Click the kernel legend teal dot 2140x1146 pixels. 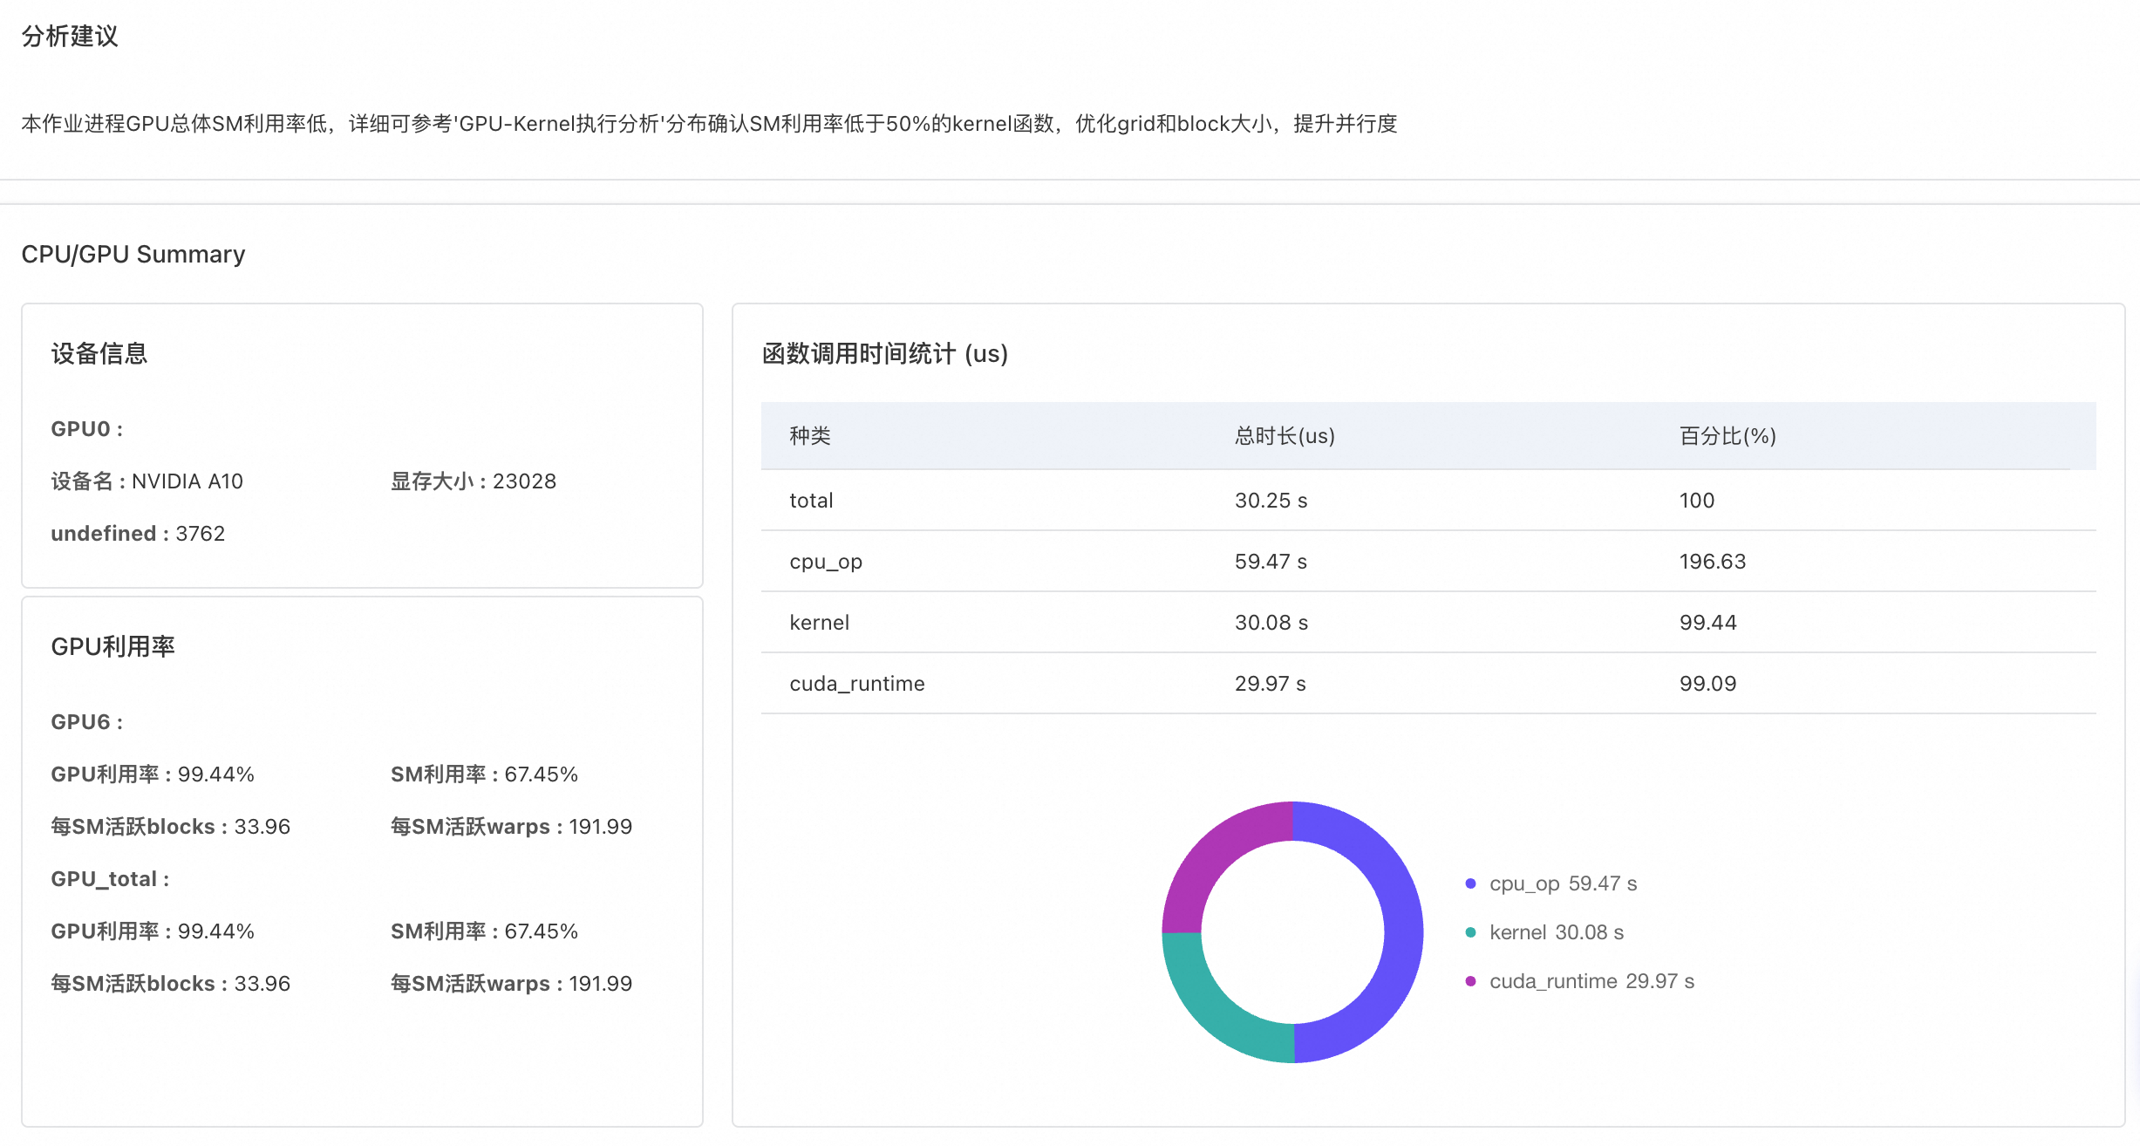pos(1470,932)
